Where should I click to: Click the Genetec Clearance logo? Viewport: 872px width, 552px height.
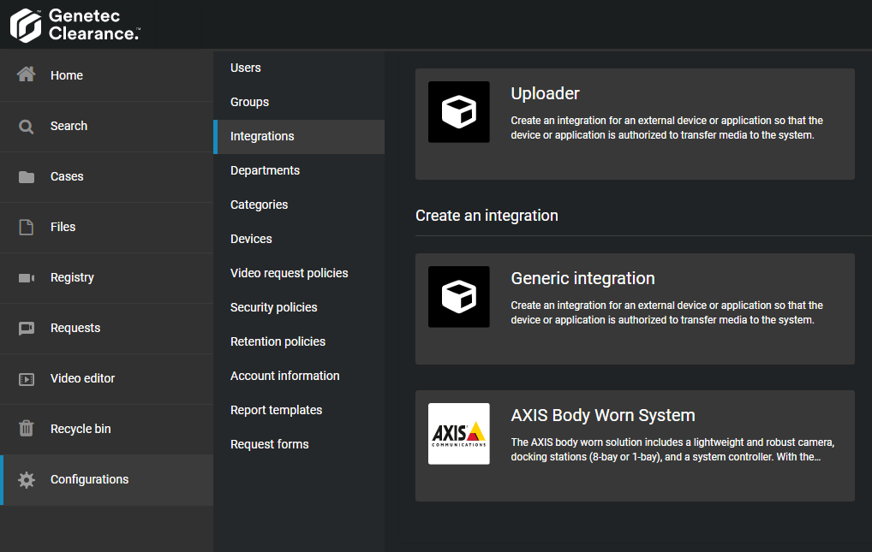click(75, 25)
